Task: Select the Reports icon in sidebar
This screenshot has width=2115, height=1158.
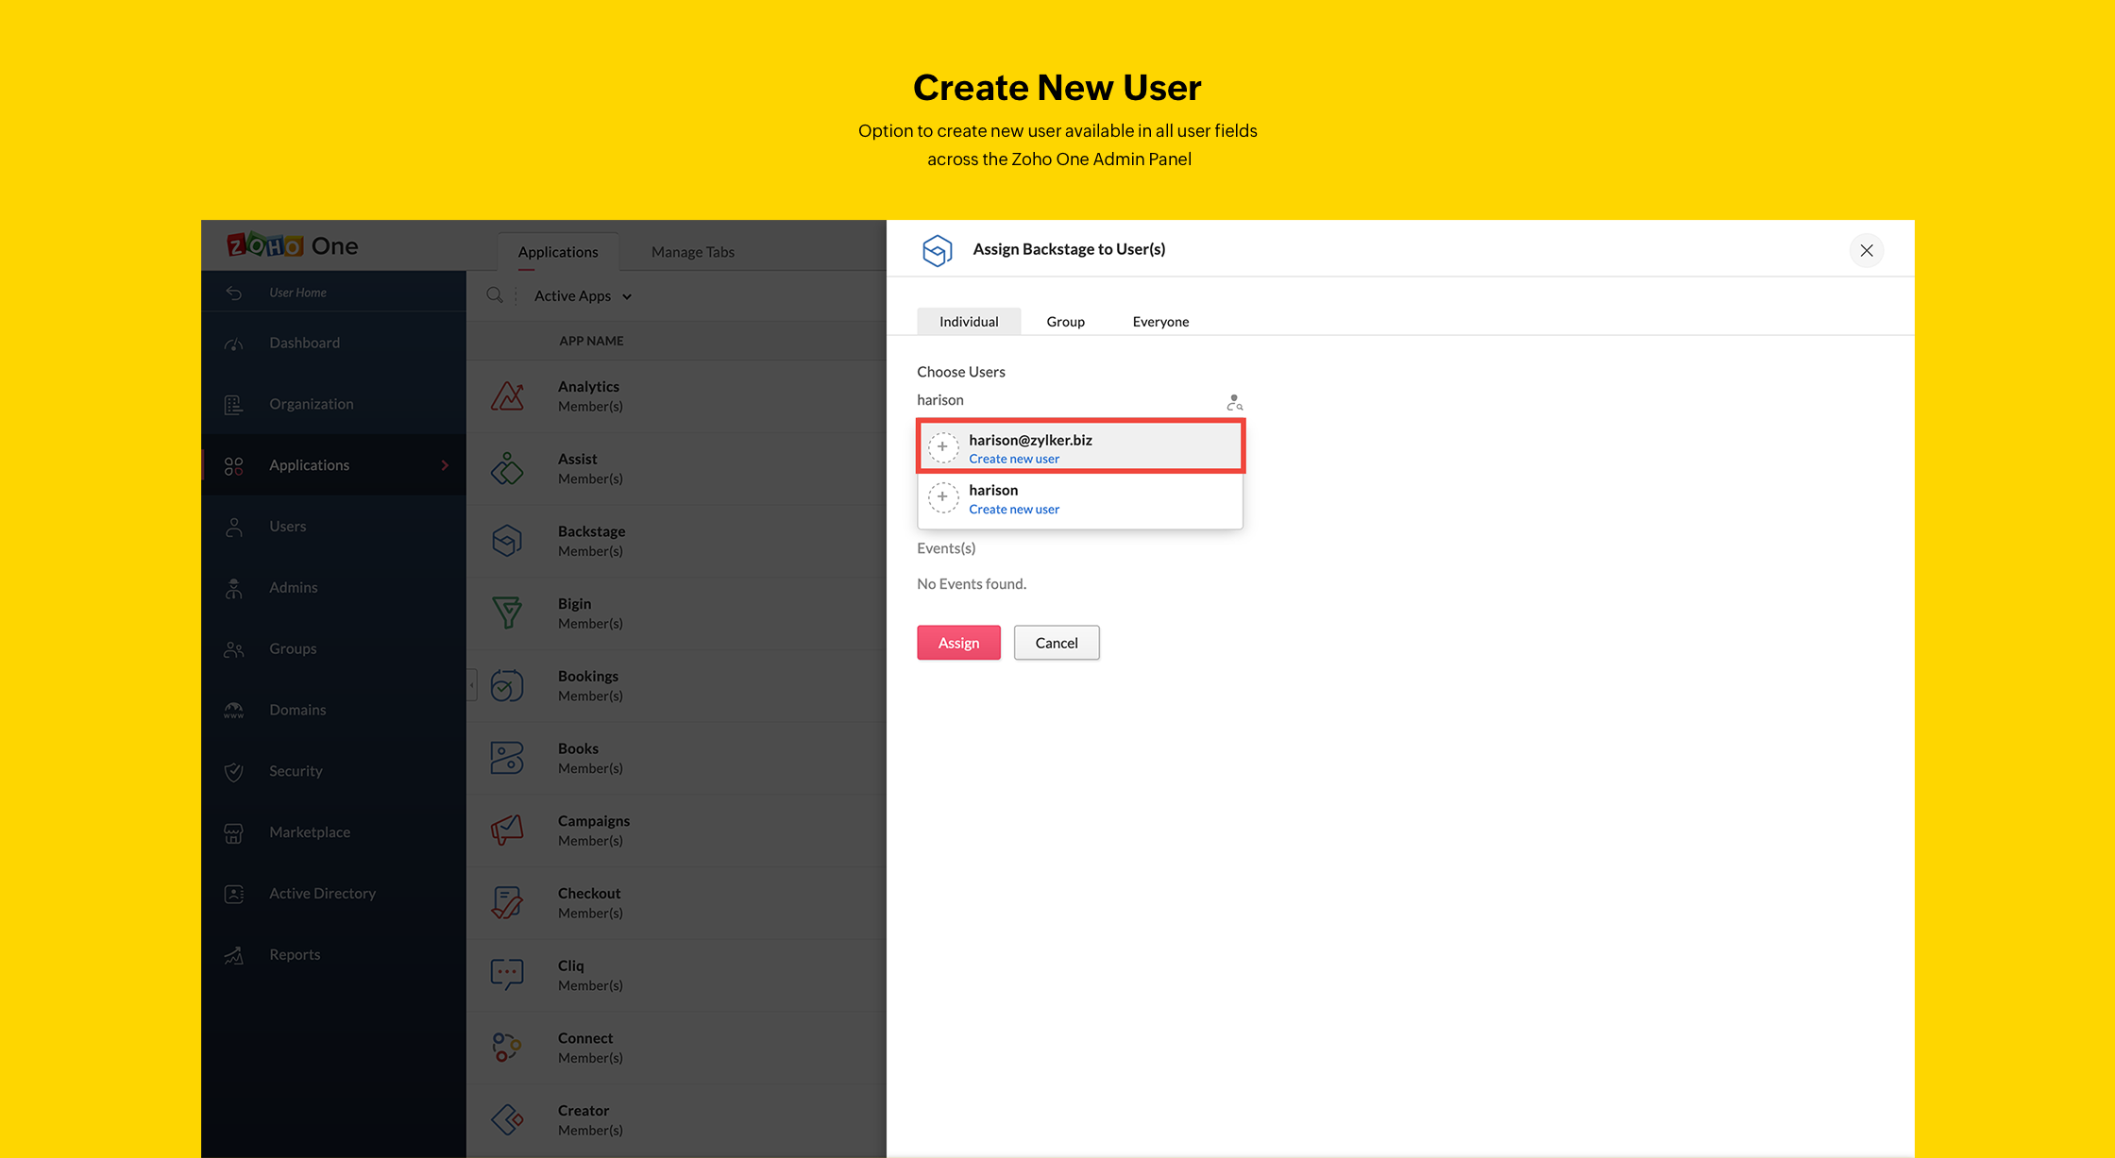Action: tap(232, 954)
